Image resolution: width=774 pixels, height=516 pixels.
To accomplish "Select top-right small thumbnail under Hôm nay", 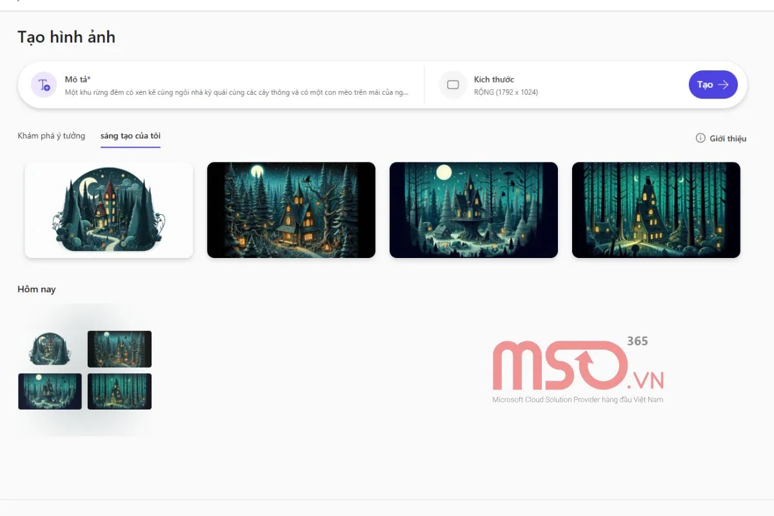I will (119, 349).
